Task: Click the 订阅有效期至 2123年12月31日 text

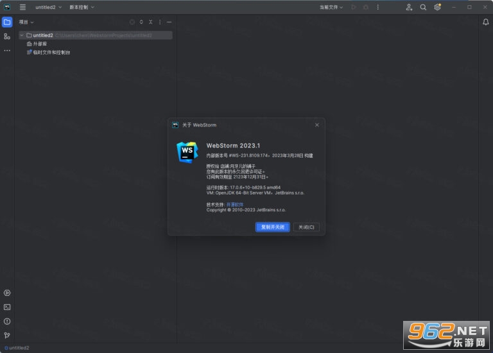Action: pyautogui.click(x=237, y=177)
